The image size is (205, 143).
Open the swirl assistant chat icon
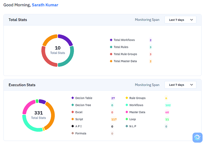[x=197, y=137]
